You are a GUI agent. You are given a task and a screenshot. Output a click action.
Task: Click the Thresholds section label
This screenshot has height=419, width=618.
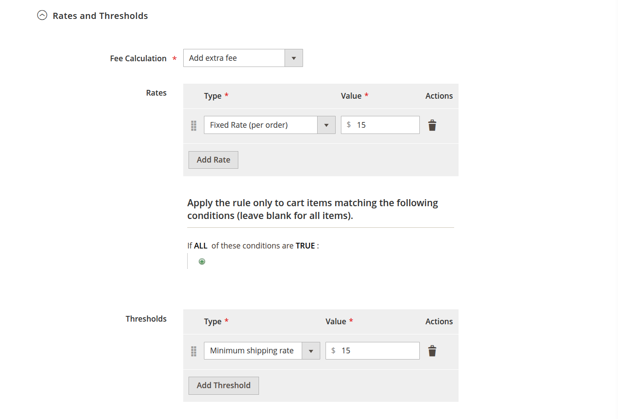coord(146,319)
